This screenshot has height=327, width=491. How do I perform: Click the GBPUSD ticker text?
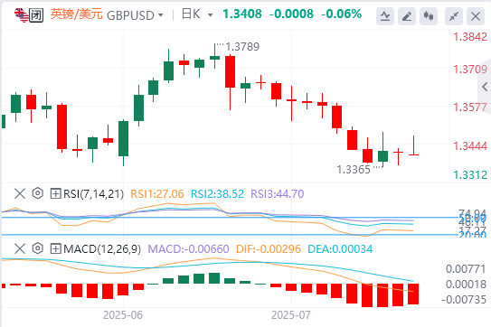pos(130,15)
